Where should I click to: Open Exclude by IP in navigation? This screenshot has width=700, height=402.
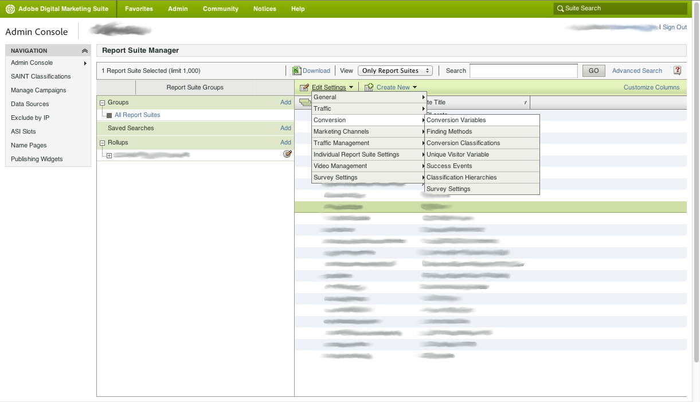30,118
